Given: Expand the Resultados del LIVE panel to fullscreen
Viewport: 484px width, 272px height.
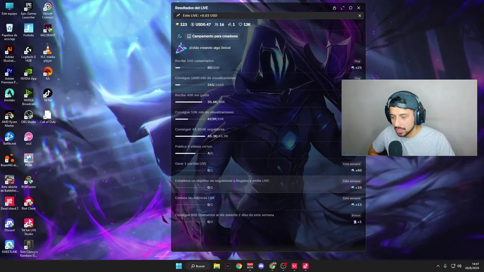Looking at the screenshot, I should coord(343,8).
